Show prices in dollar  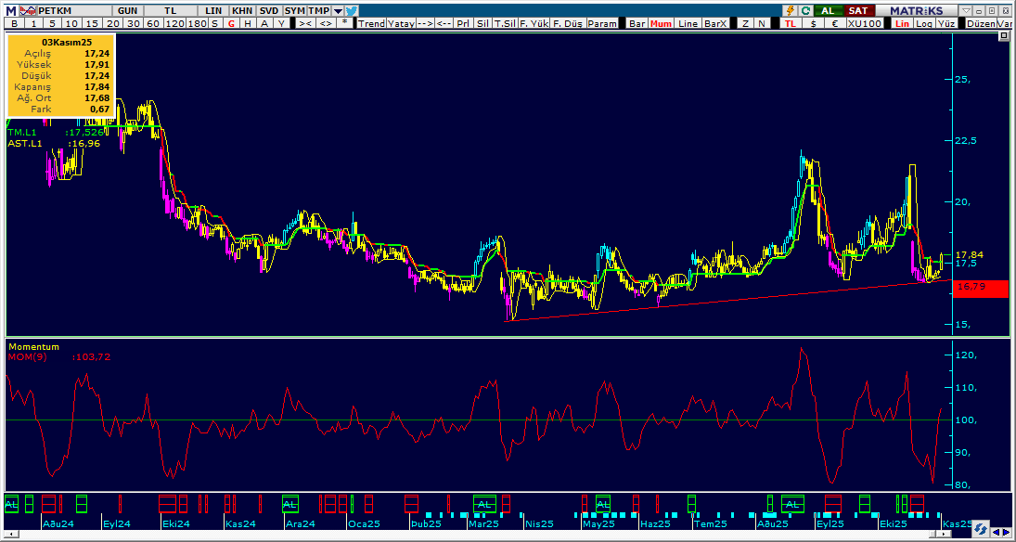point(813,22)
